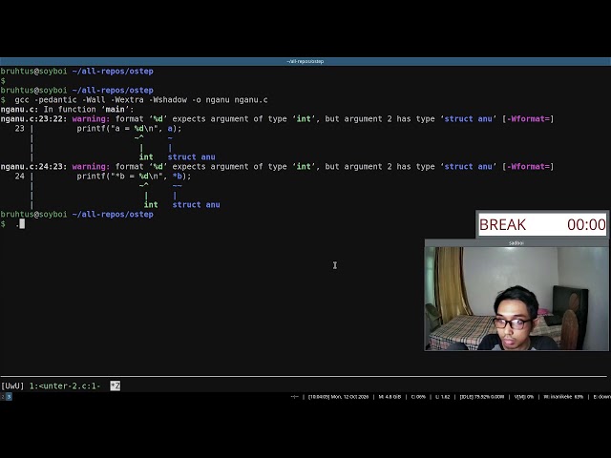Click the terminal title bar ~/all-repos/ostep
Screen dimensions: 611x458
click(305, 61)
